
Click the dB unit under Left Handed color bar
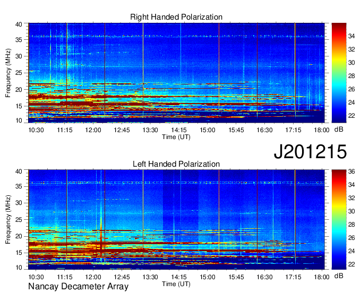tap(339, 275)
